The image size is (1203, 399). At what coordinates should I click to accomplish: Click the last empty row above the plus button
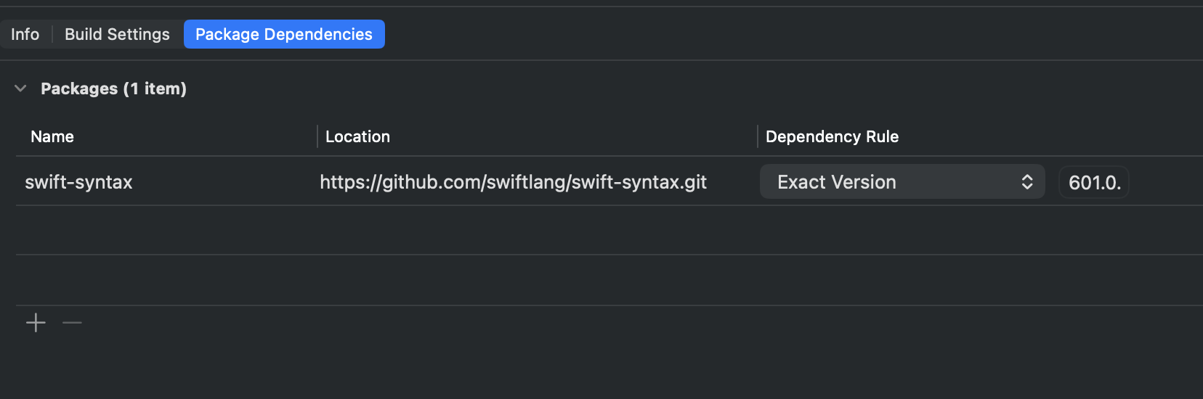pos(509,280)
